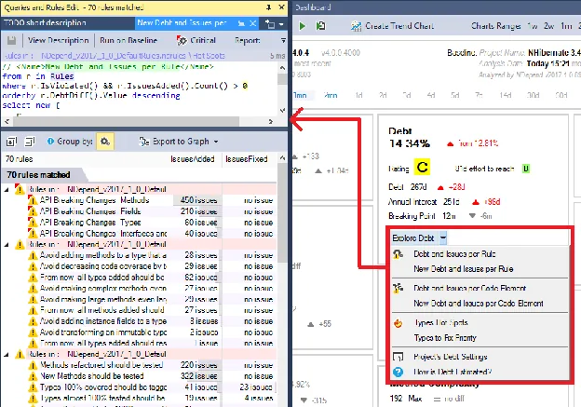Viewport: 581px width, 407px height.
Task: Click the pin icon on the query tab
Action: click(241, 23)
